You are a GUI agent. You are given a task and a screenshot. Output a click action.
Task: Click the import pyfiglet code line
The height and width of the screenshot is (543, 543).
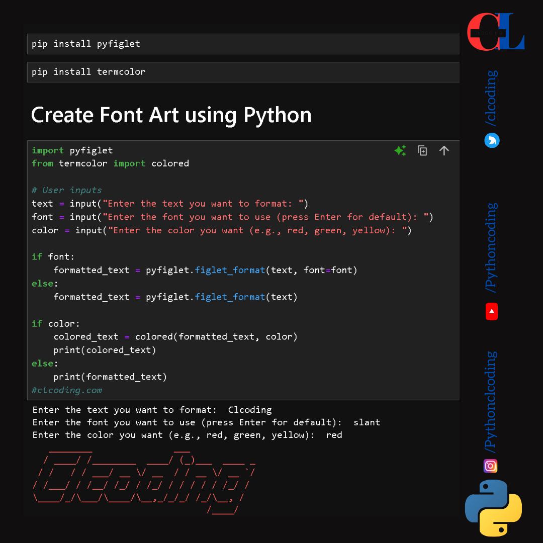(x=72, y=150)
